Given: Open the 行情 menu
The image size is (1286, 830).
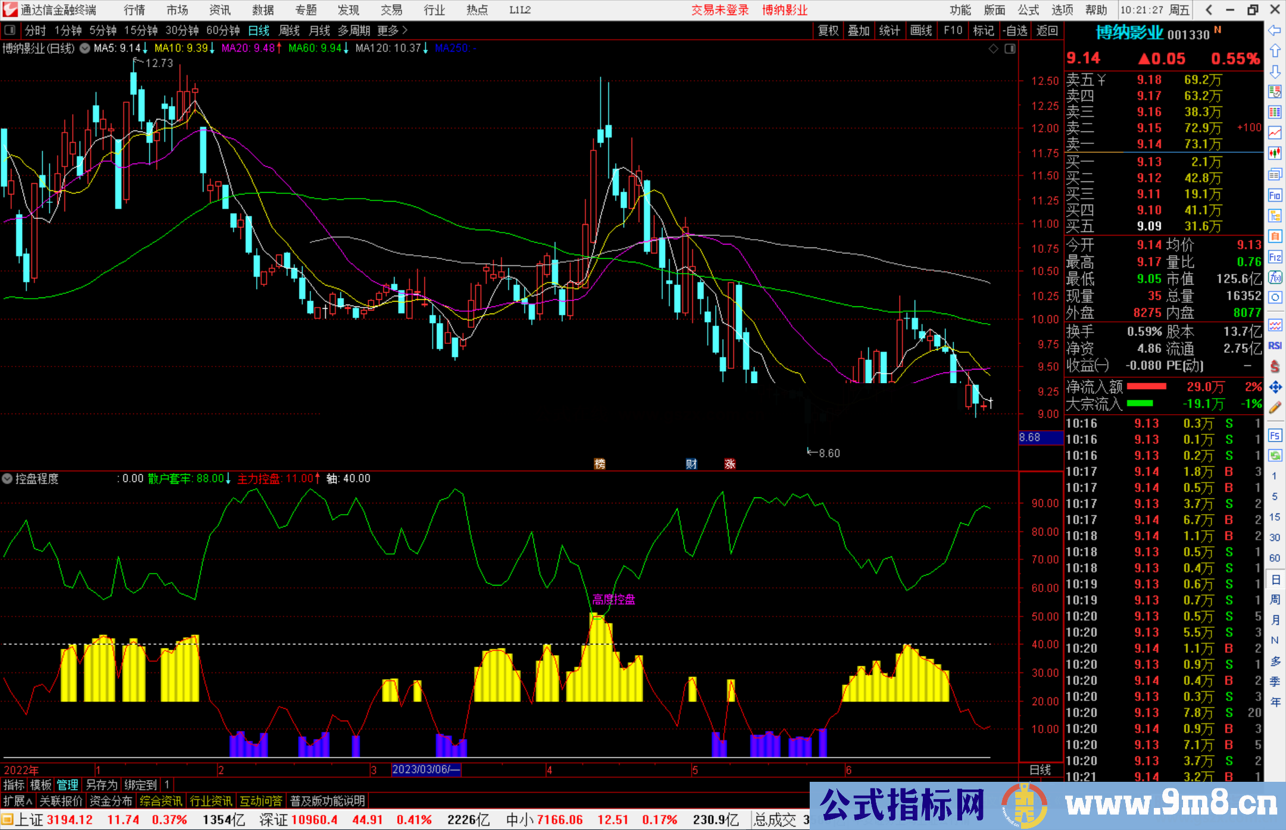Looking at the screenshot, I should [x=135, y=10].
